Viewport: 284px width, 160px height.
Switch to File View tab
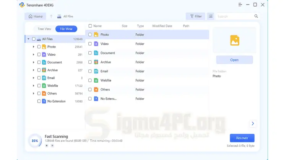tap(66, 29)
